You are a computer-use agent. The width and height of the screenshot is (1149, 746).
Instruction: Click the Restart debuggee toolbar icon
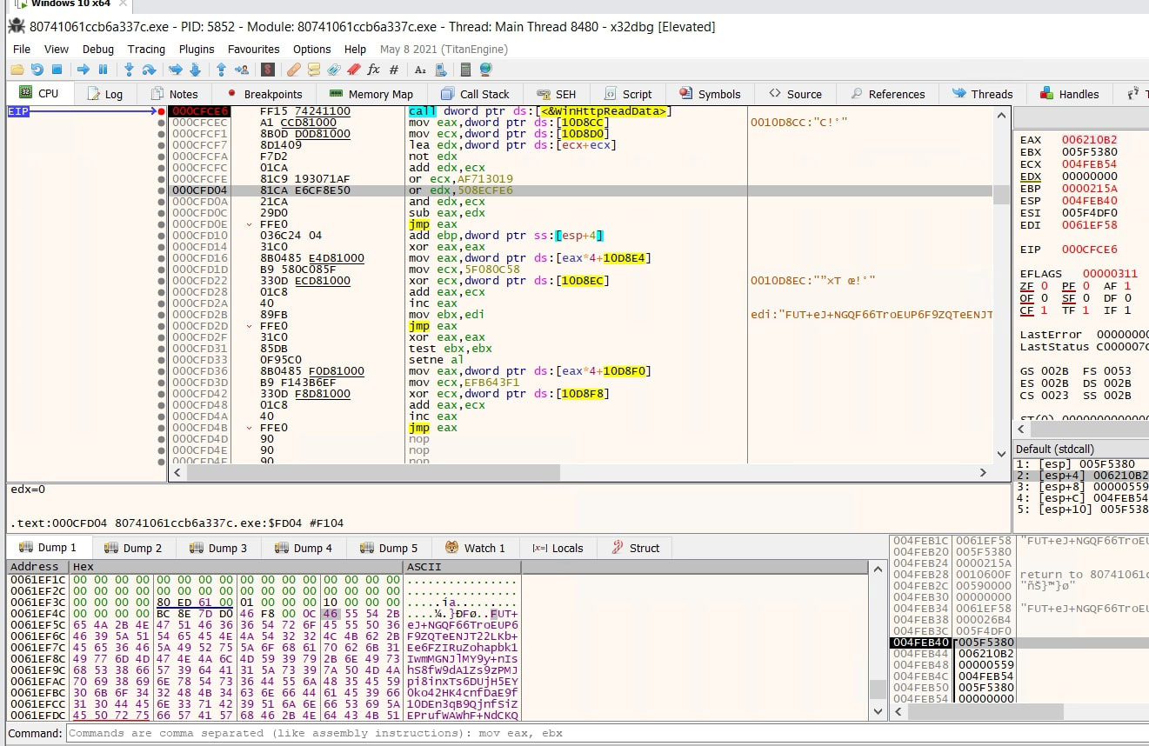click(x=37, y=70)
